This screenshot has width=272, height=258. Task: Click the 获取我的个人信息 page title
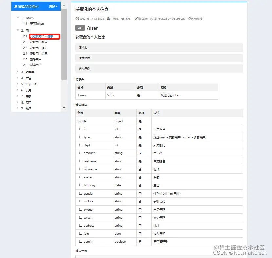pyautogui.click(x=92, y=9)
